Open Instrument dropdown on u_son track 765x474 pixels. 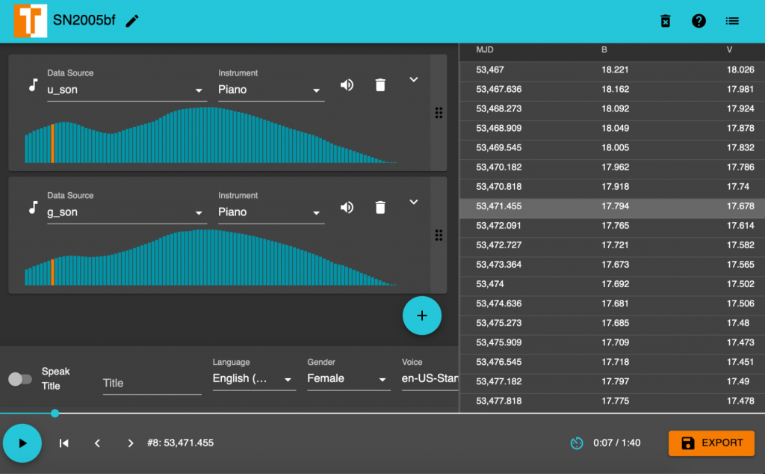tap(271, 90)
